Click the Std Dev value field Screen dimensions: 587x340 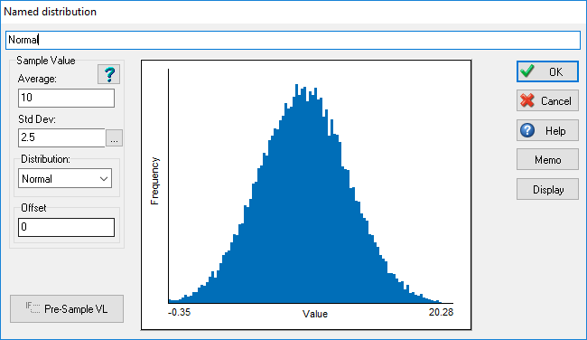point(61,137)
